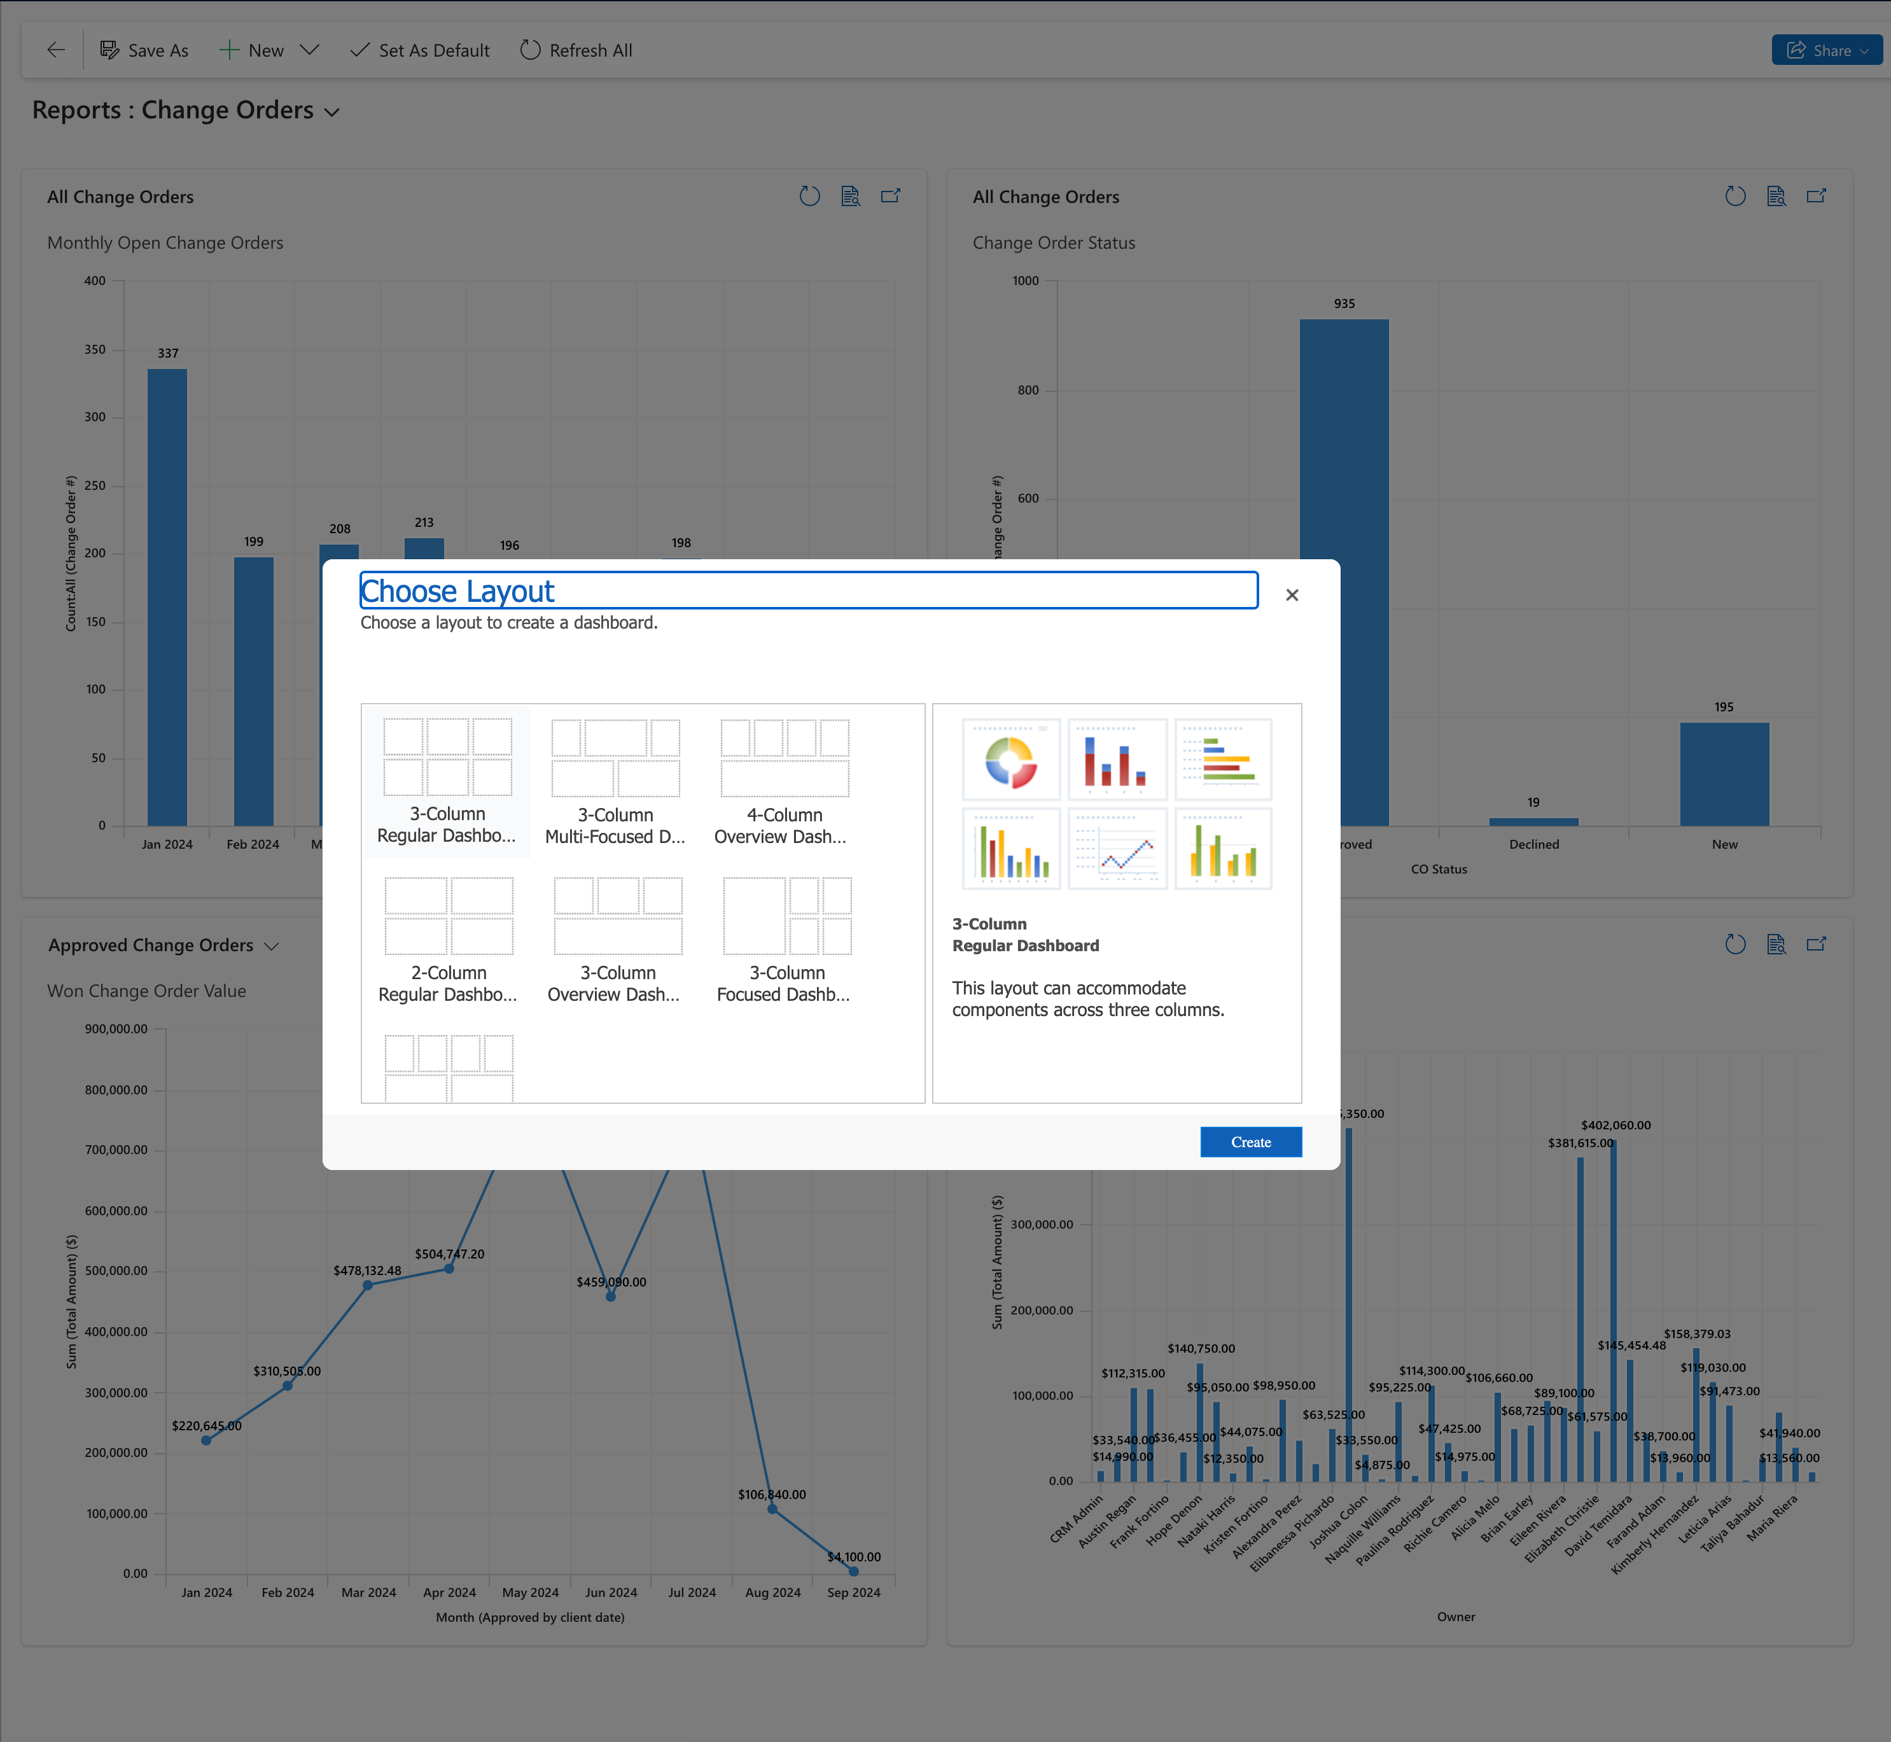The image size is (1891, 1742).
Task: Expand the Change Order Status chart
Action: [1817, 196]
